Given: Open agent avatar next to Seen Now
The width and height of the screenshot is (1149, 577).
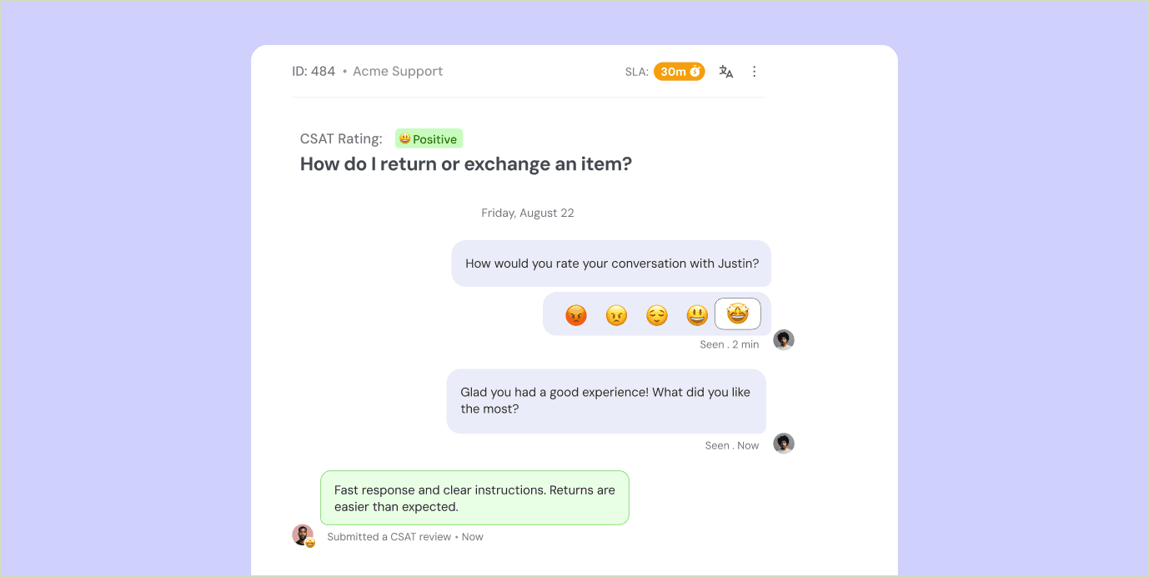Looking at the screenshot, I should [784, 444].
